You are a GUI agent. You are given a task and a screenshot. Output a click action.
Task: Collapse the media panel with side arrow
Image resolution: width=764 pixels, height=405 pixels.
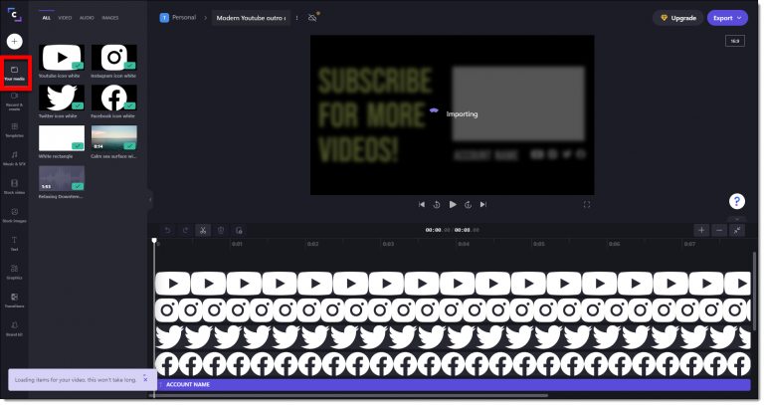point(150,199)
